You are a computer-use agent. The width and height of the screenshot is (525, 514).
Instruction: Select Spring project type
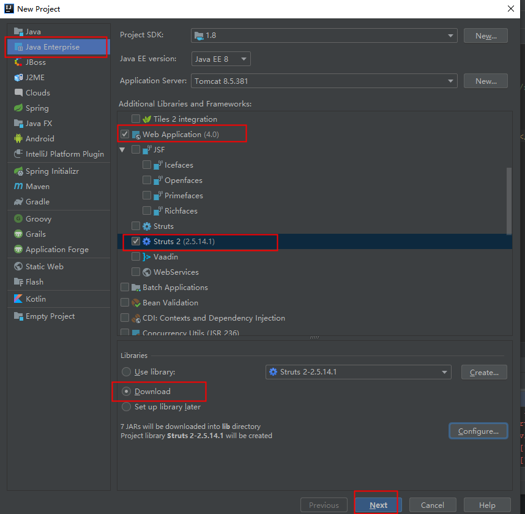59,108
